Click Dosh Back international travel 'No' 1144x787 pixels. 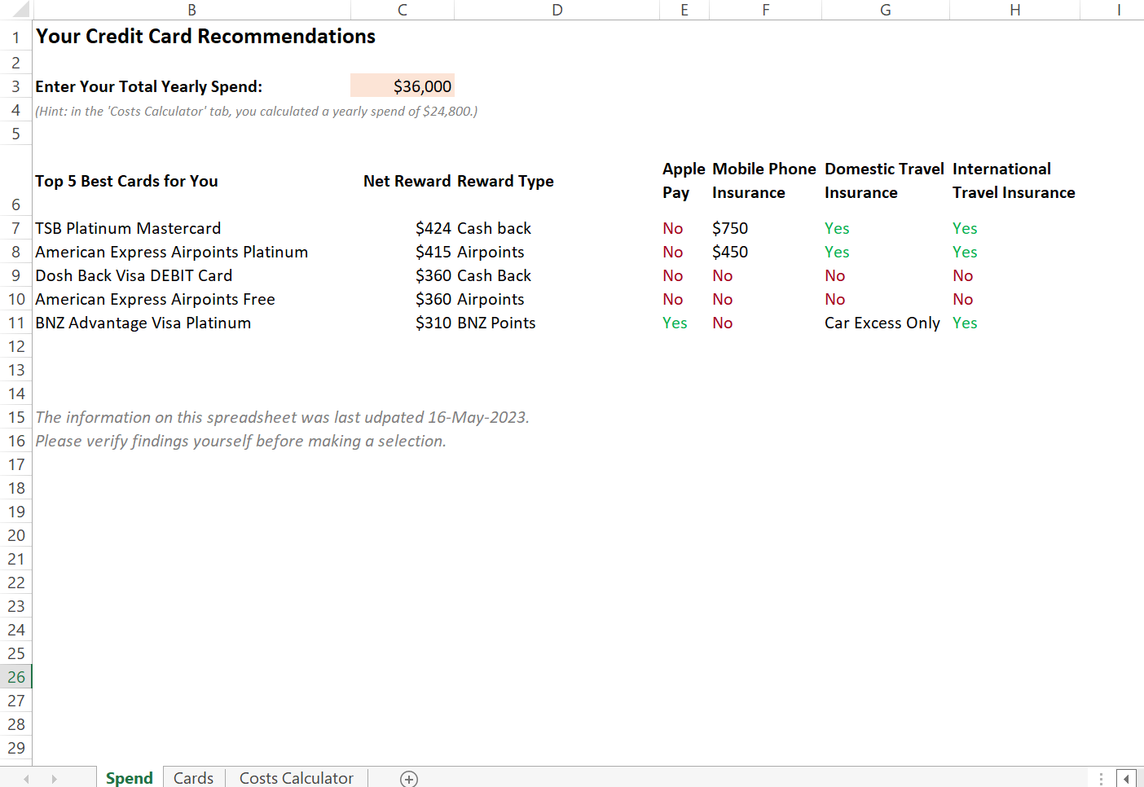pos(963,275)
